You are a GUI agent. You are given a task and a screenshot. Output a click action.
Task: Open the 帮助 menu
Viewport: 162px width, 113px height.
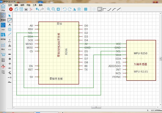coord(41,5)
